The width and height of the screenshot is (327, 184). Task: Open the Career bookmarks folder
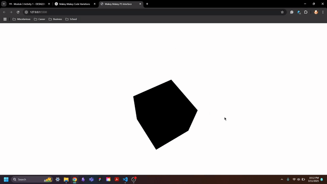point(39,19)
